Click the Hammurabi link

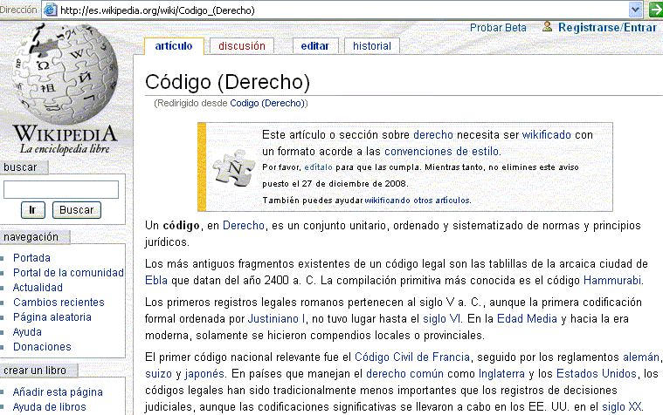(x=612, y=281)
